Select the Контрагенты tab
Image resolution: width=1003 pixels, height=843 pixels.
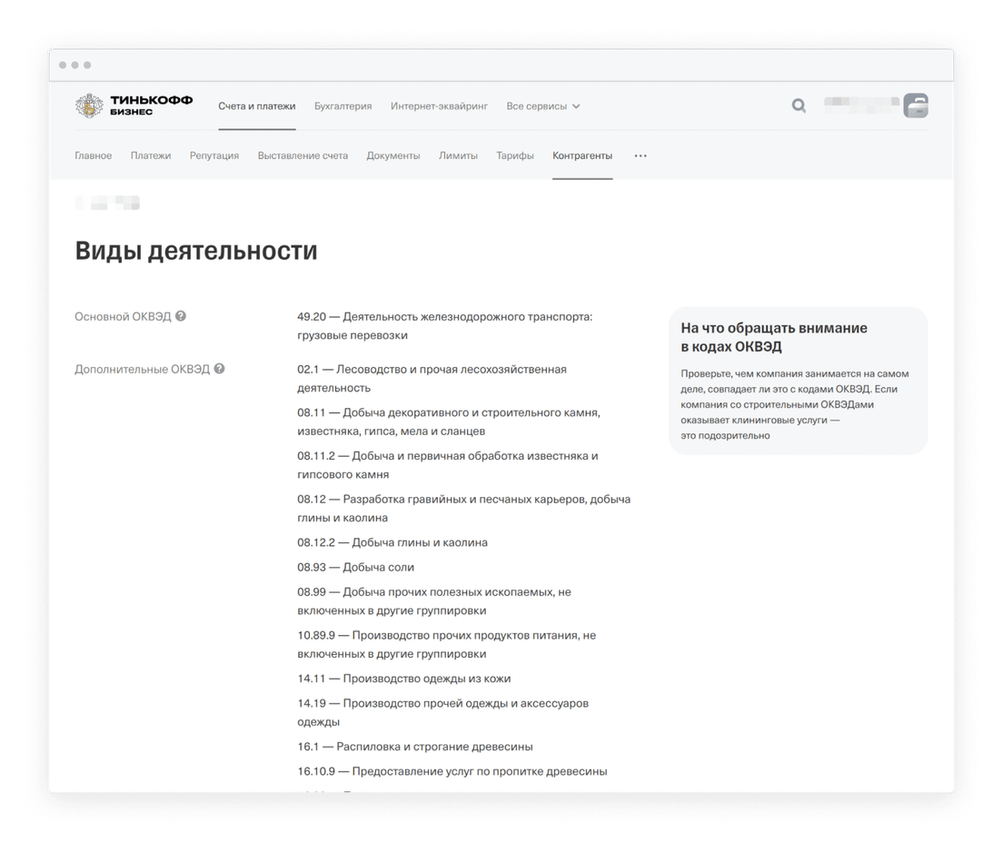pos(581,155)
